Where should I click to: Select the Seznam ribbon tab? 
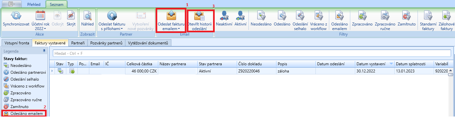click(56, 4)
